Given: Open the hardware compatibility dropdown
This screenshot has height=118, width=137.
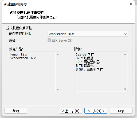Looking at the screenshot, I should pyautogui.click(x=88, y=34).
